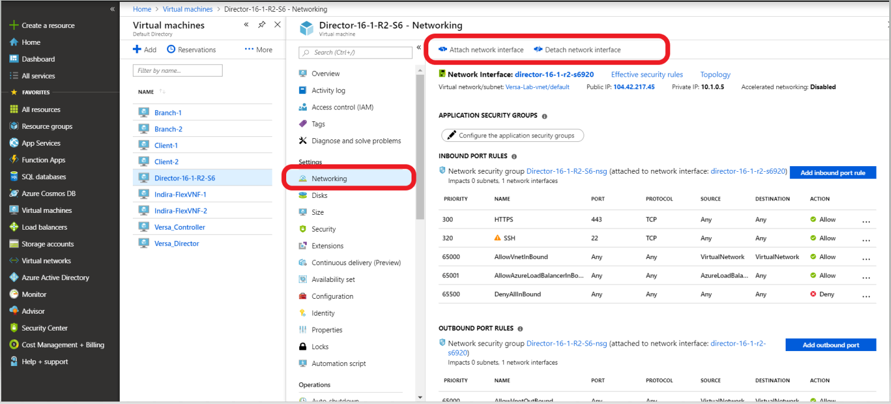This screenshot has height=404, width=891.
Task: Open the Versa-Lab-vnet/default subnet link
Action: 537,87
